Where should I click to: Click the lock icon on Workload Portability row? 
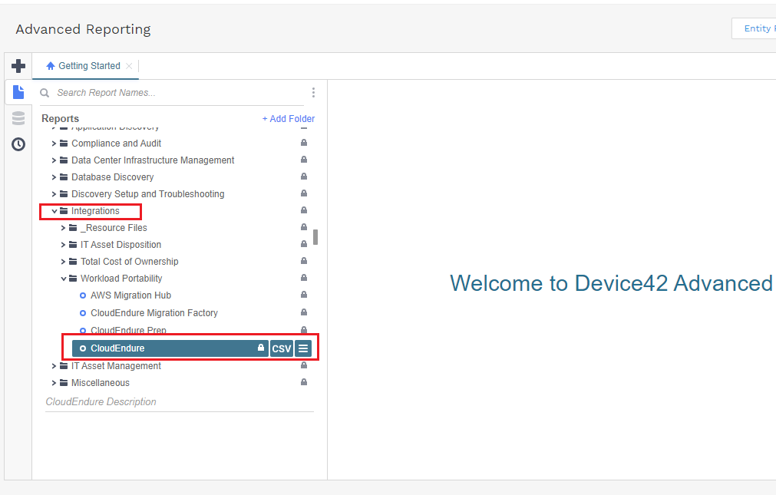point(304,277)
